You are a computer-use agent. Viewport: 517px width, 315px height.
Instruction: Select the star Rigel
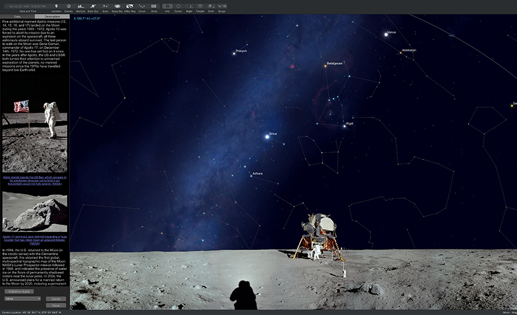pos(344,126)
